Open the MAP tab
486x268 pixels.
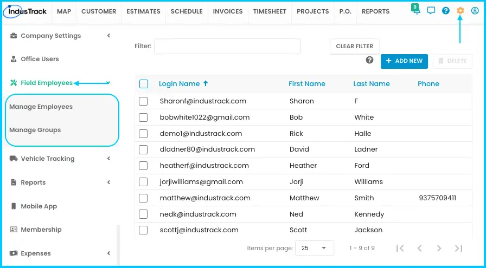click(x=64, y=11)
